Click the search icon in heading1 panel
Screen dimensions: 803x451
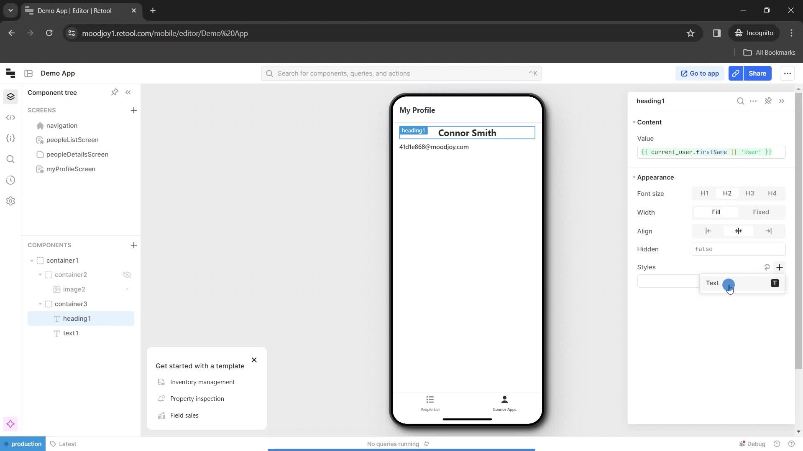pyautogui.click(x=741, y=101)
